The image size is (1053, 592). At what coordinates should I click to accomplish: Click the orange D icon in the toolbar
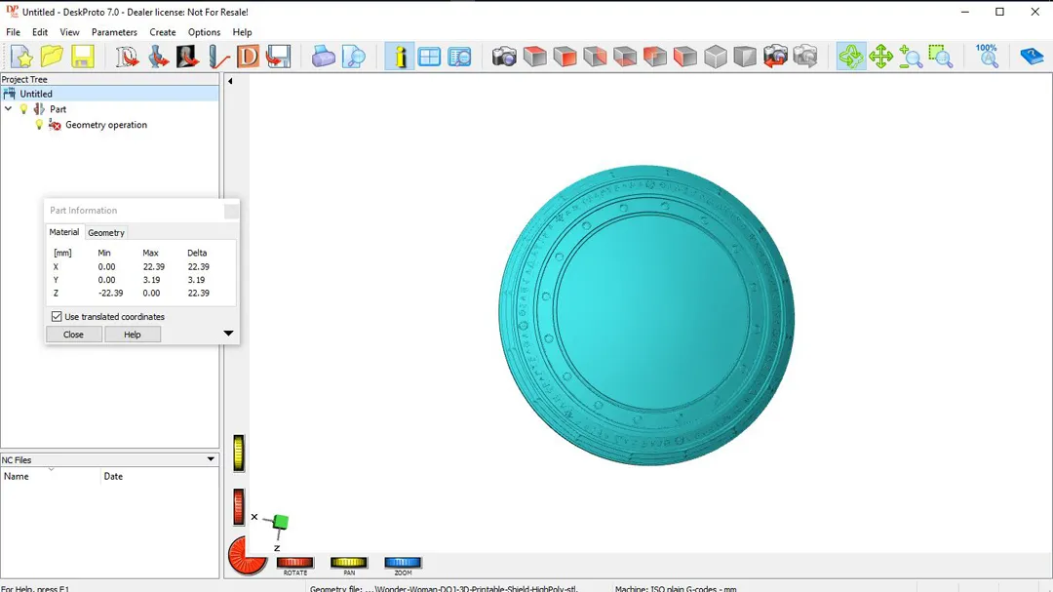pyautogui.click(x=248, y=57)
